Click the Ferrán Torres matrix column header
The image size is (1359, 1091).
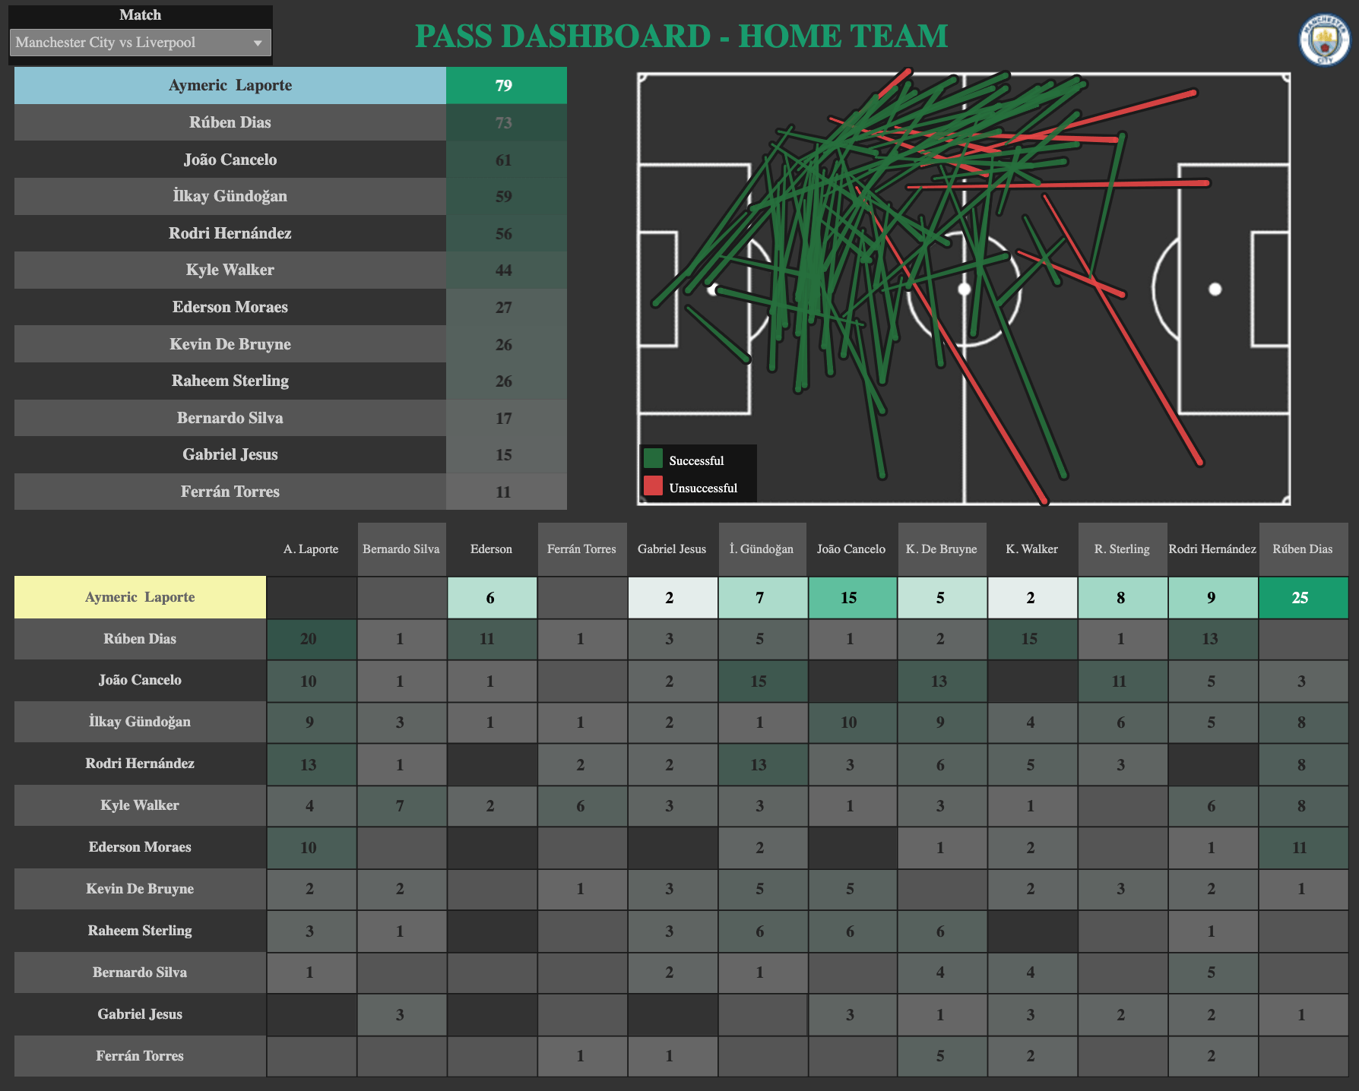[x=581, y=549]
